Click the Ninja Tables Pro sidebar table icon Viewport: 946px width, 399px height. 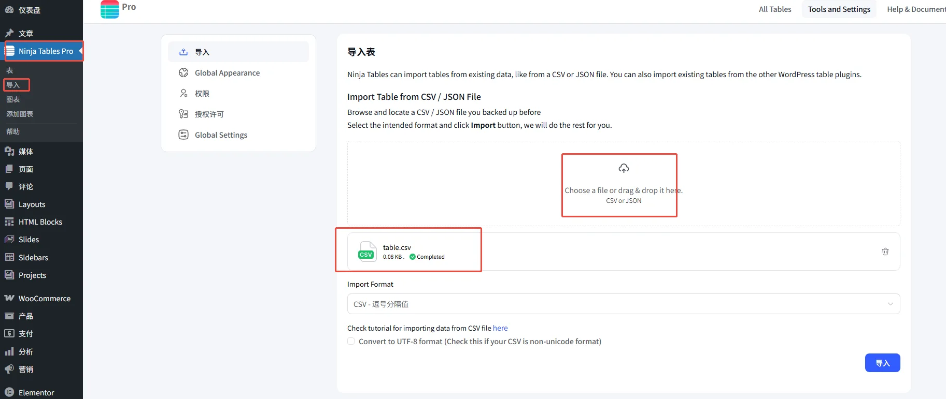[10, 51]
